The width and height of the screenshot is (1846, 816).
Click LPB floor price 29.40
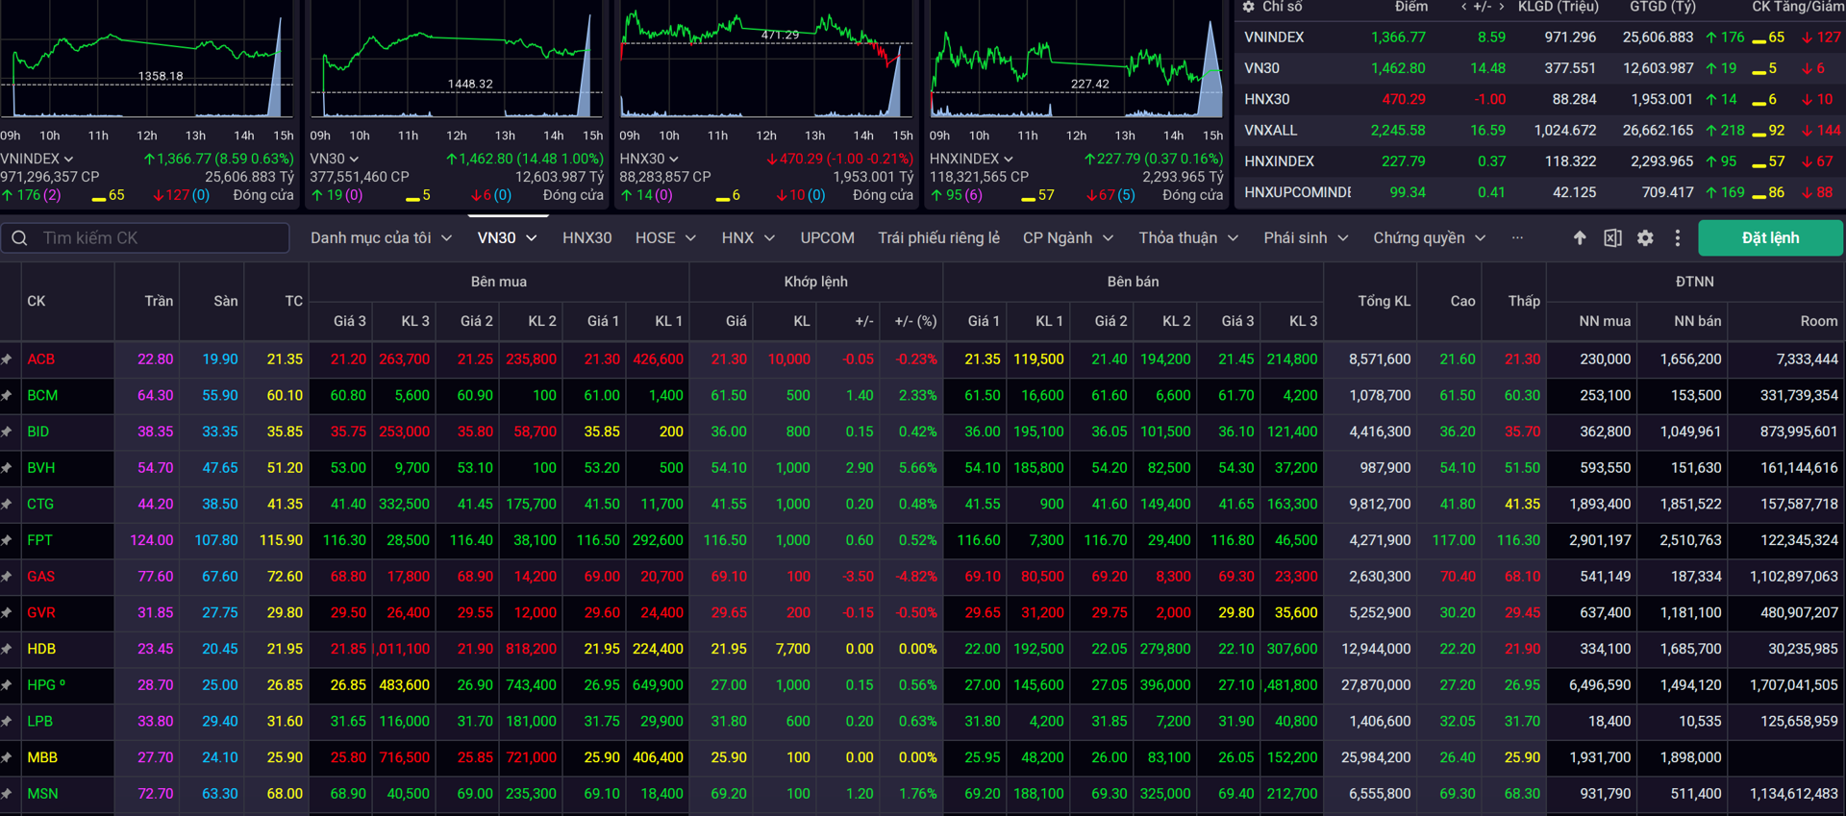pyautogui.click(x=219, y=722)
